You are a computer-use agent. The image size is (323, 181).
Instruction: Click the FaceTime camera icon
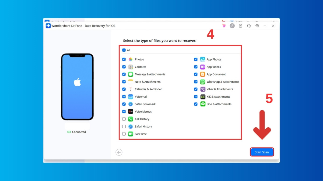131,134
